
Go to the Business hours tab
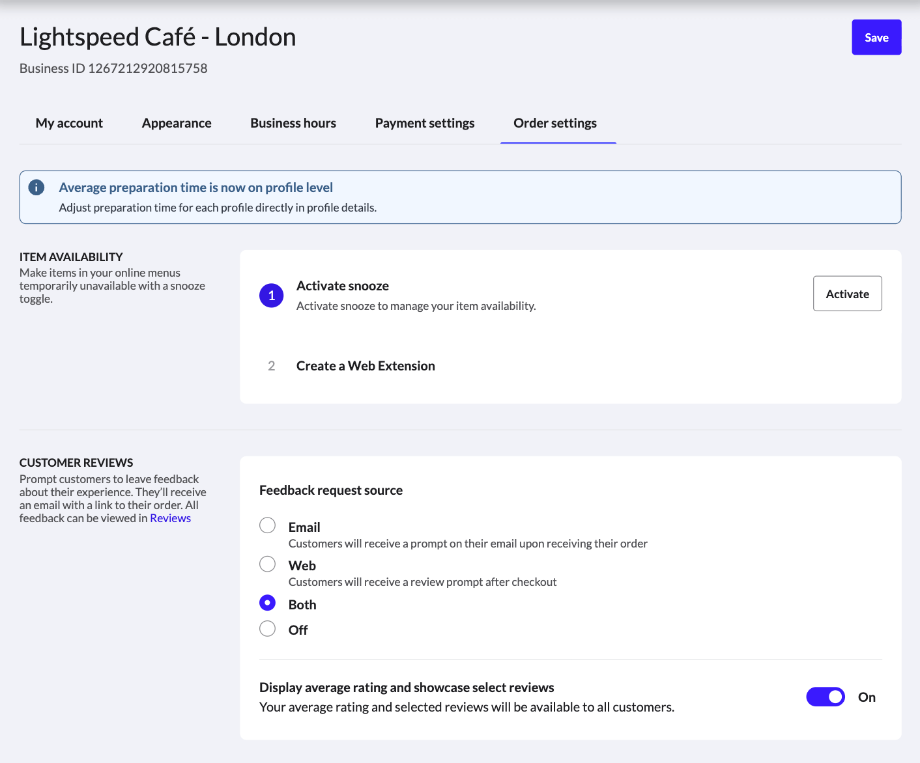click(293, 123)
